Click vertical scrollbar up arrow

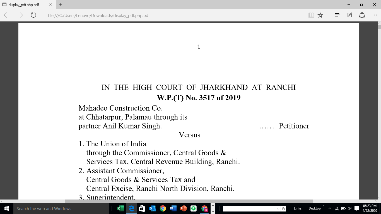[379, 23]
